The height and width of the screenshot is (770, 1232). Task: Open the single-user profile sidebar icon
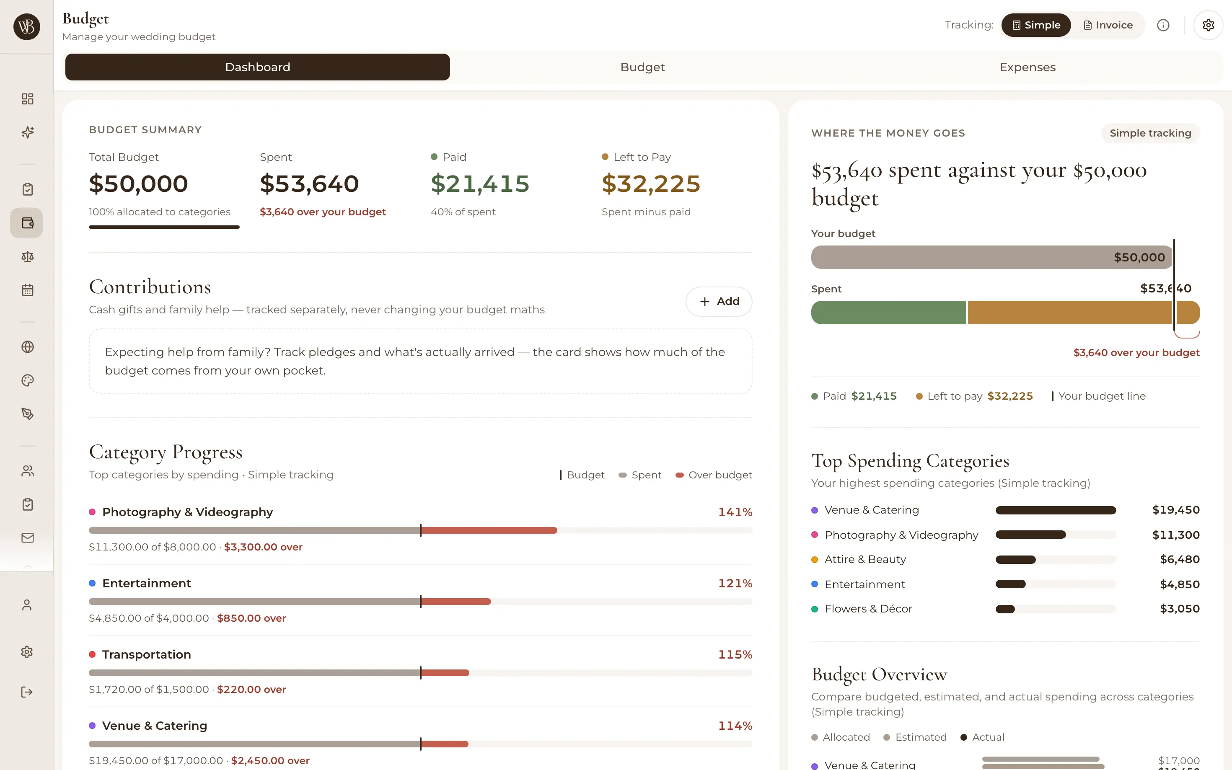click(27, 605)
